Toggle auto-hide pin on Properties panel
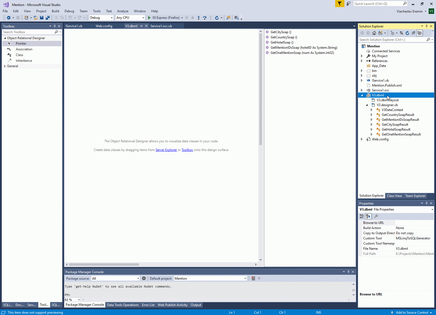This screenshot has width=436, height=315. [426, 203]
